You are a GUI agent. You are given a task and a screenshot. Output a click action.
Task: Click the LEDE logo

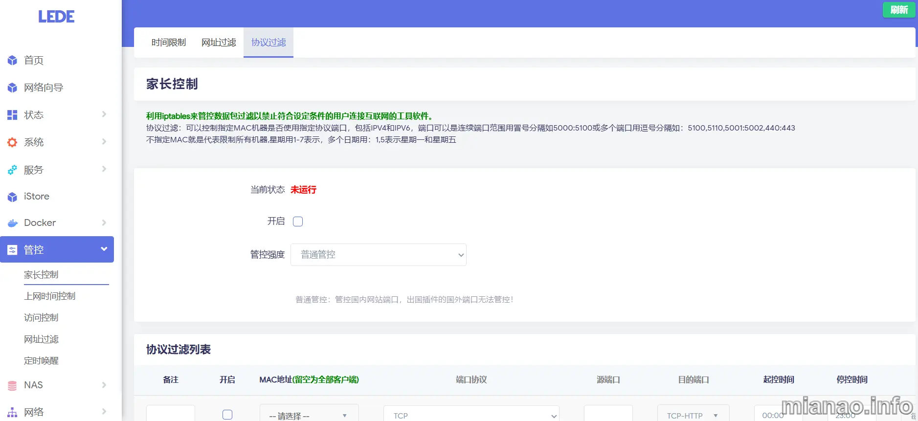tap(56, 17)
